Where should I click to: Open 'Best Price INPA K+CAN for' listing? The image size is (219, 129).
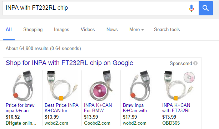(x=61, y=108)
